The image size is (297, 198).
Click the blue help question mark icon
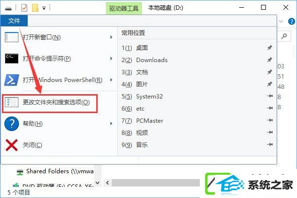pyautogui.click(x=12, y=124)
